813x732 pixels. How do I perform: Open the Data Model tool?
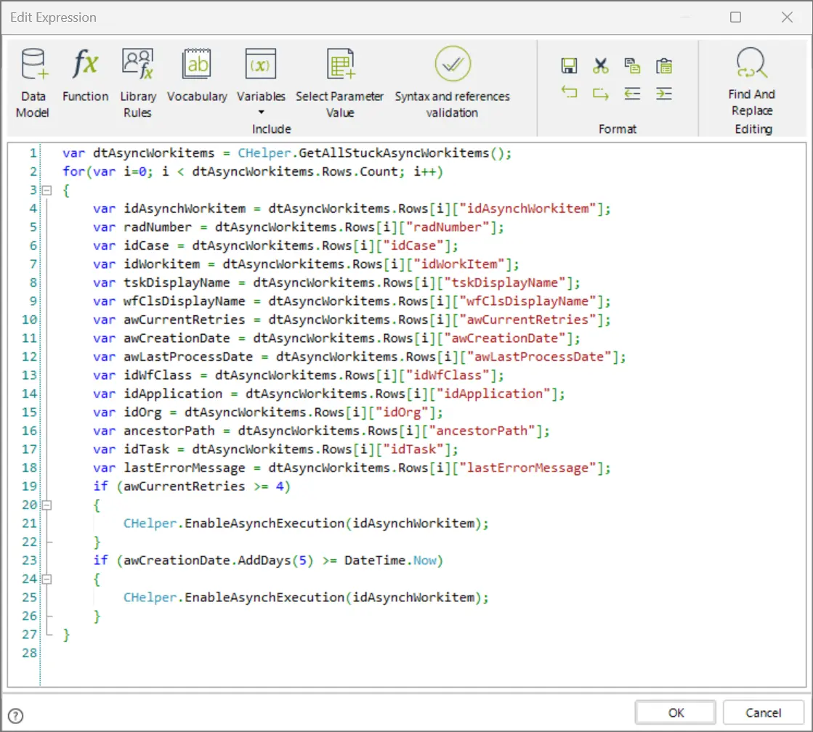pyautogui.click(x=33, y=83)
